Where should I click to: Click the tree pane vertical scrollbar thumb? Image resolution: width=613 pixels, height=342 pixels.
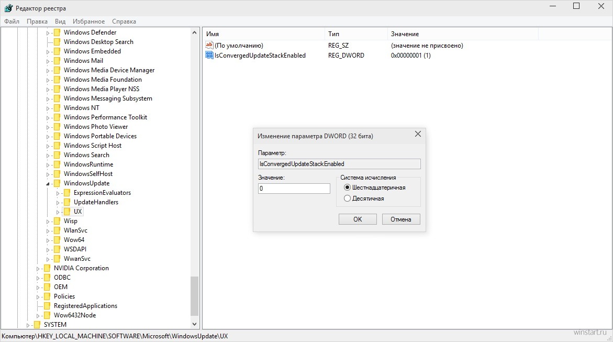point(194,296)
